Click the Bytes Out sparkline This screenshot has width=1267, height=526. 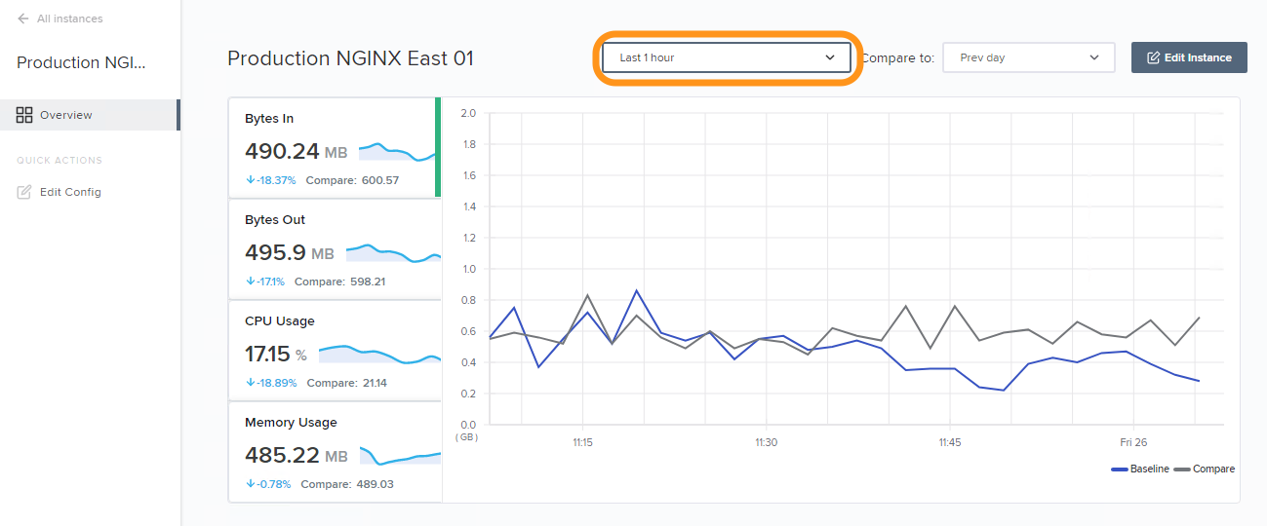pyautogui.click(x=393, y=253)
